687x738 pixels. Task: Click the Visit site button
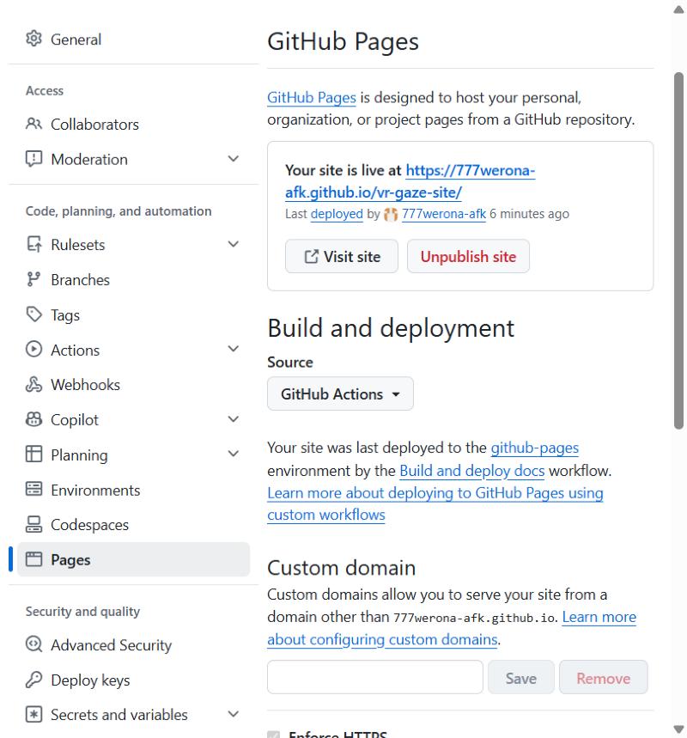pos(342,257)
